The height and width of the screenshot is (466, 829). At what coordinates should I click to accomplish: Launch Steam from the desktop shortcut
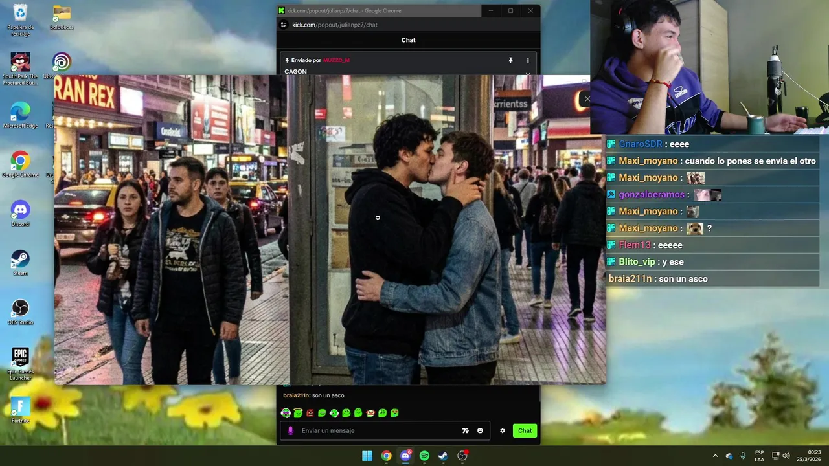click(x=20, y=263)
